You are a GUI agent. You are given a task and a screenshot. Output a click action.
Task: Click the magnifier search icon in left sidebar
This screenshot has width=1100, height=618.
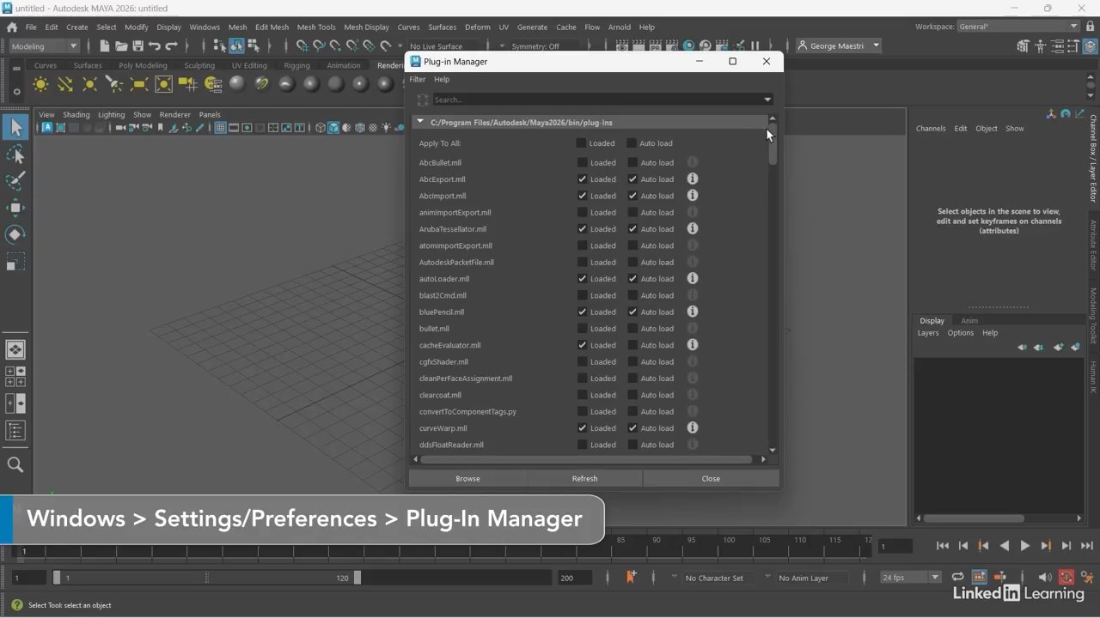coord(15,464)
